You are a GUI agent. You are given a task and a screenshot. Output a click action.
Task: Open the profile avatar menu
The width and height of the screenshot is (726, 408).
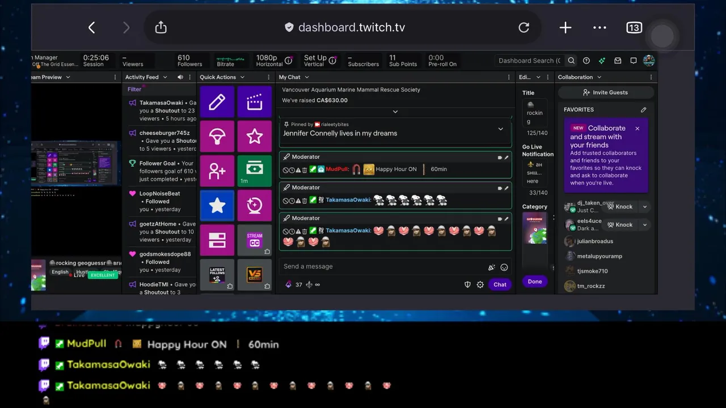tap(649, 61)
